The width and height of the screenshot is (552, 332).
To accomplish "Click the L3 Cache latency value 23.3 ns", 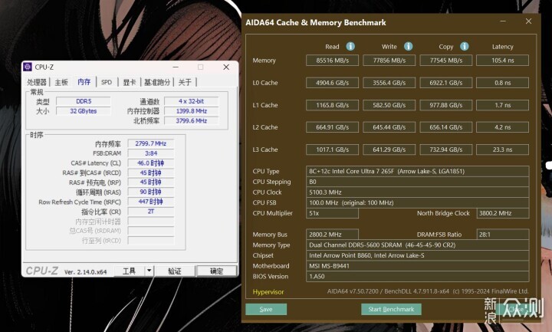I will pos(502,150).
